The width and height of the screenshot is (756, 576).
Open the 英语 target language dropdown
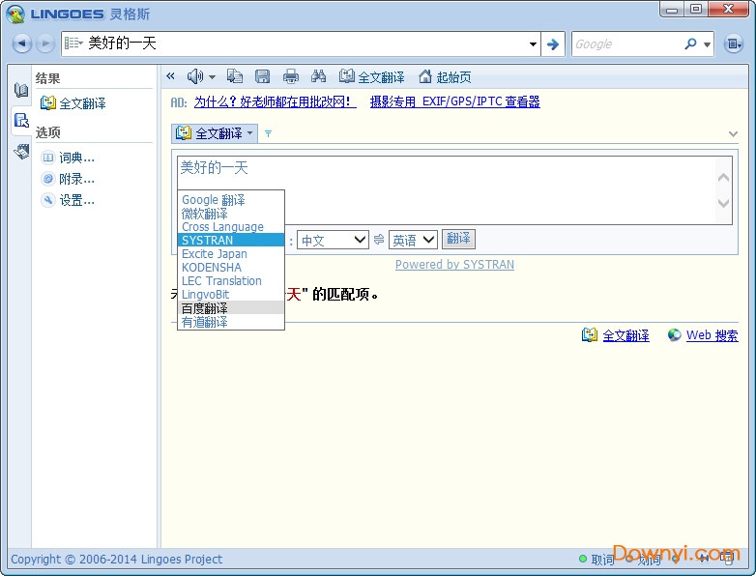(x=413, y=240)
